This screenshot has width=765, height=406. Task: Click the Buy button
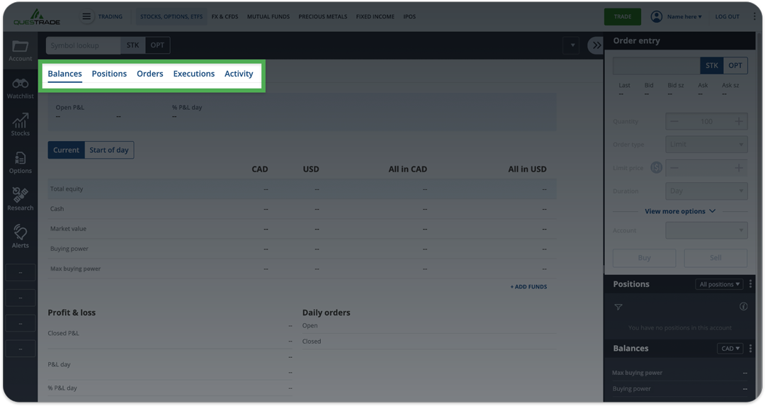[x=645, y=258]
